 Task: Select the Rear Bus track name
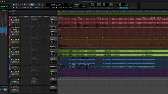tap(15, 70)
